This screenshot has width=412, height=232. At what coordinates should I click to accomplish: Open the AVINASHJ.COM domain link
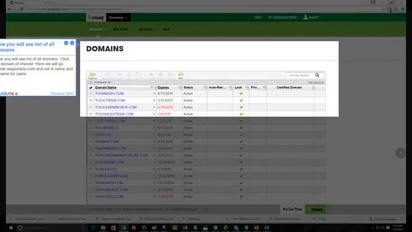[111, 93]
